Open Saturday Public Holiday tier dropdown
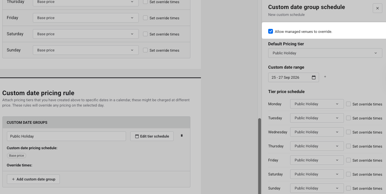386x194 pixels. pyautogui.click(x=317, y=174)
